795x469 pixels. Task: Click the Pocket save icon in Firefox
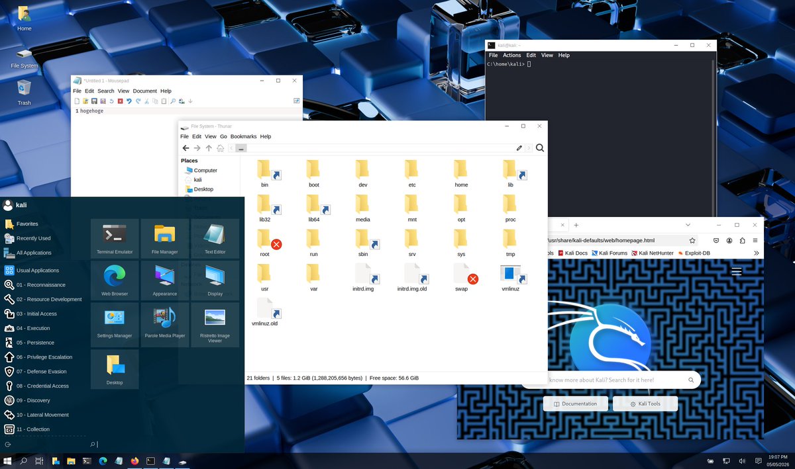(716, 241)
